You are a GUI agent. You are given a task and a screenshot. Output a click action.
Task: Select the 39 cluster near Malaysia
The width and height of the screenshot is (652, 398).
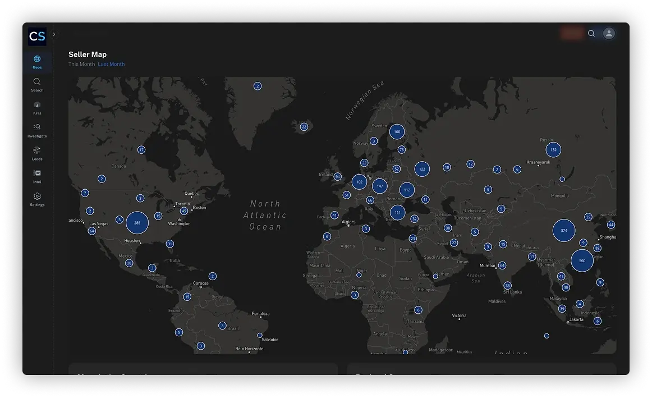click(x=562, y=309)
